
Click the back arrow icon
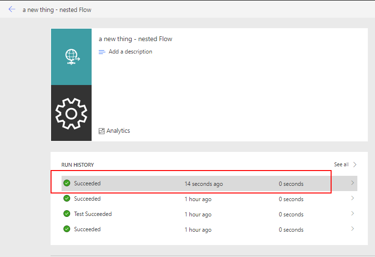(x=12, y=9)
